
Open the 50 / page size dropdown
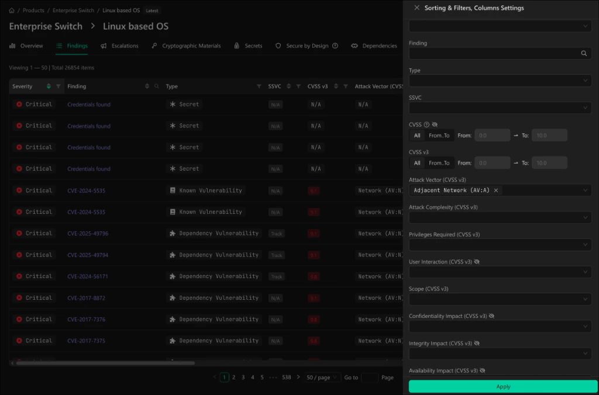(322, 377)
